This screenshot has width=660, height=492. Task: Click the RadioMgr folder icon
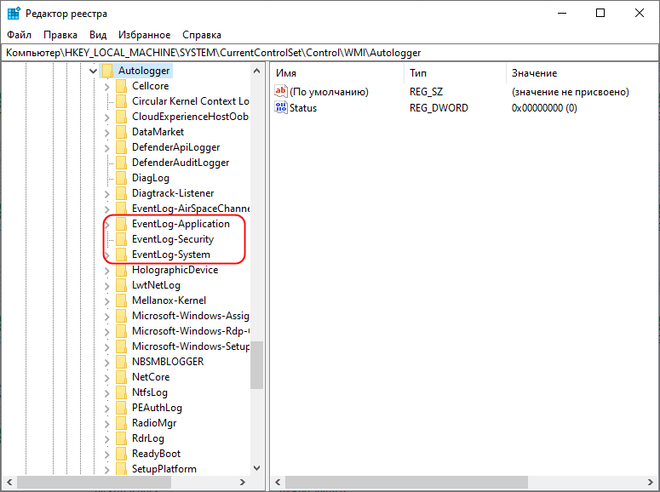(121, 423)
